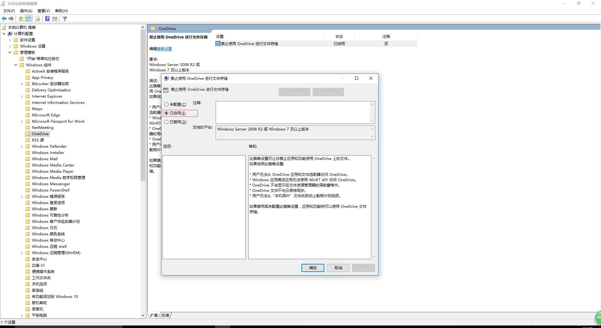Click the 设置 column header
Screen dimensions: 601x328
click(x=269, y=37)
